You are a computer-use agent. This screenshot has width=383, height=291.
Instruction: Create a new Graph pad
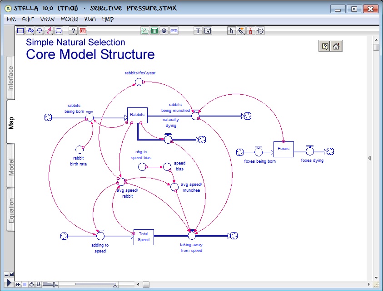145,31
